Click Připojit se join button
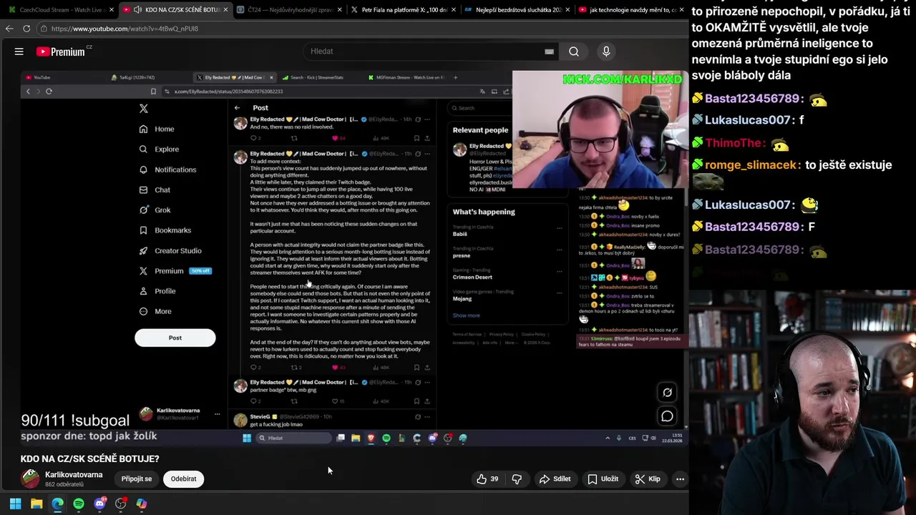The height and width of the screenshot is (515, 916). (x=137, y=479)
